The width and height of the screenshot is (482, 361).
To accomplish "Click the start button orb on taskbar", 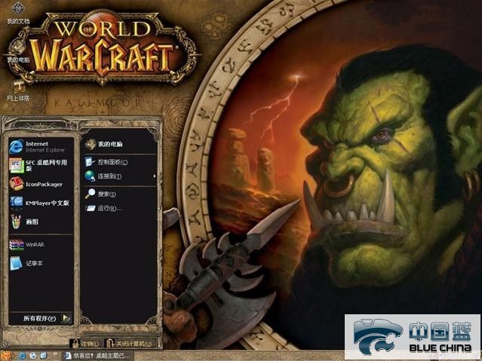I will click(6, 356).
